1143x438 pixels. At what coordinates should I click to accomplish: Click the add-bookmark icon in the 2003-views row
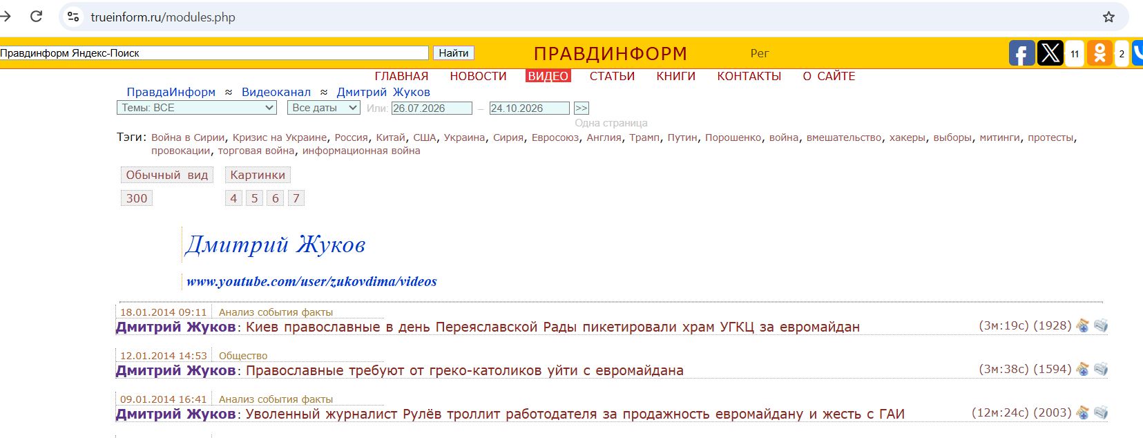1083,412
